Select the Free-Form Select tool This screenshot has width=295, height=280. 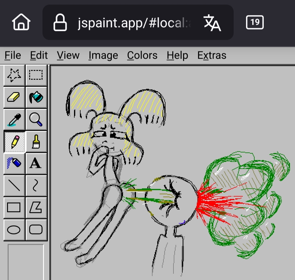[14, 75]
